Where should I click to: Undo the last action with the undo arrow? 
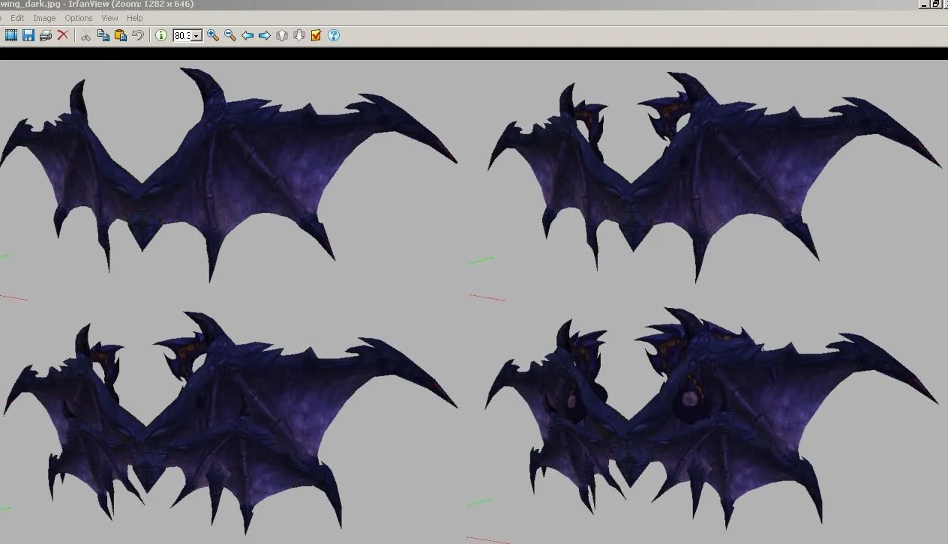pos(137,35)
